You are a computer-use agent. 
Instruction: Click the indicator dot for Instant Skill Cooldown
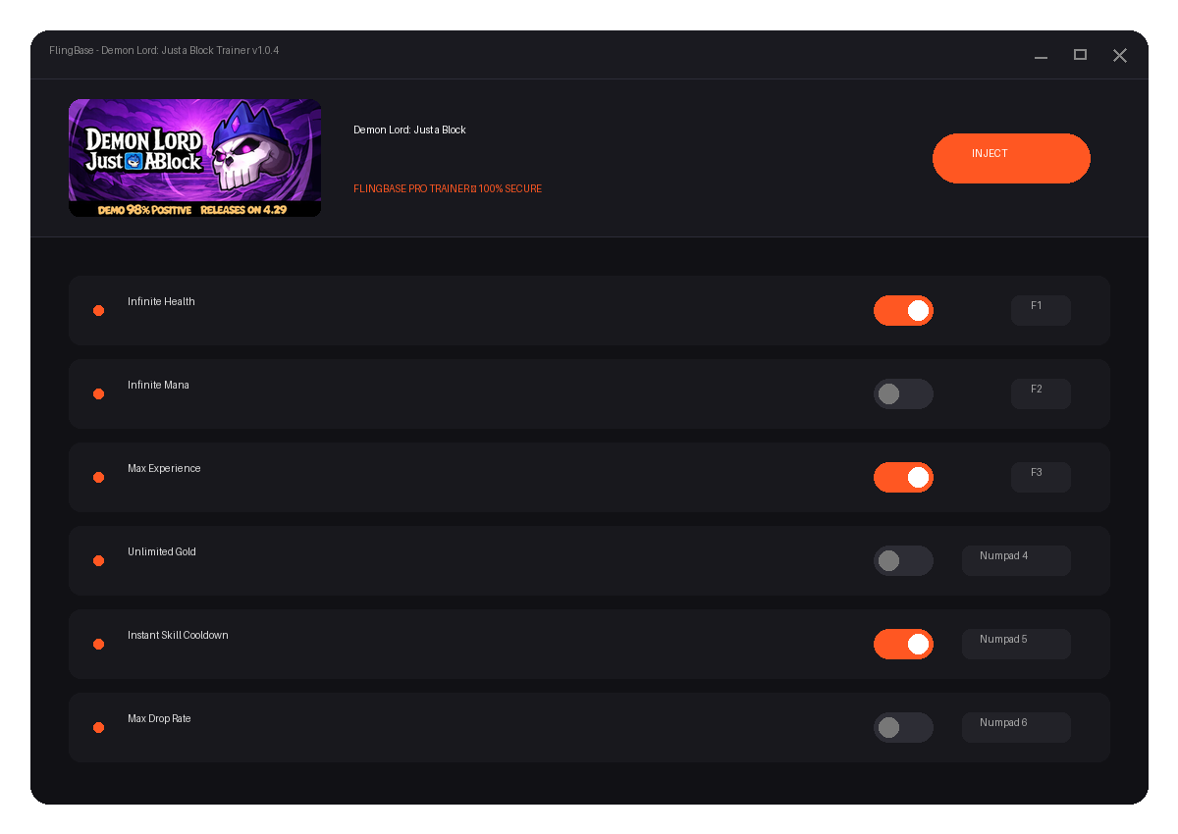(98, 645)
